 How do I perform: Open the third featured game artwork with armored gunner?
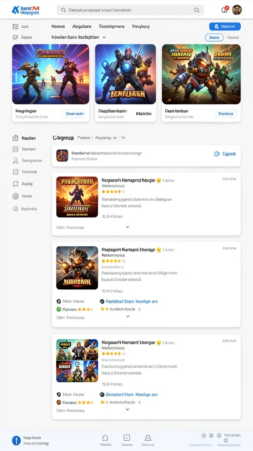[x=201, y=74]
